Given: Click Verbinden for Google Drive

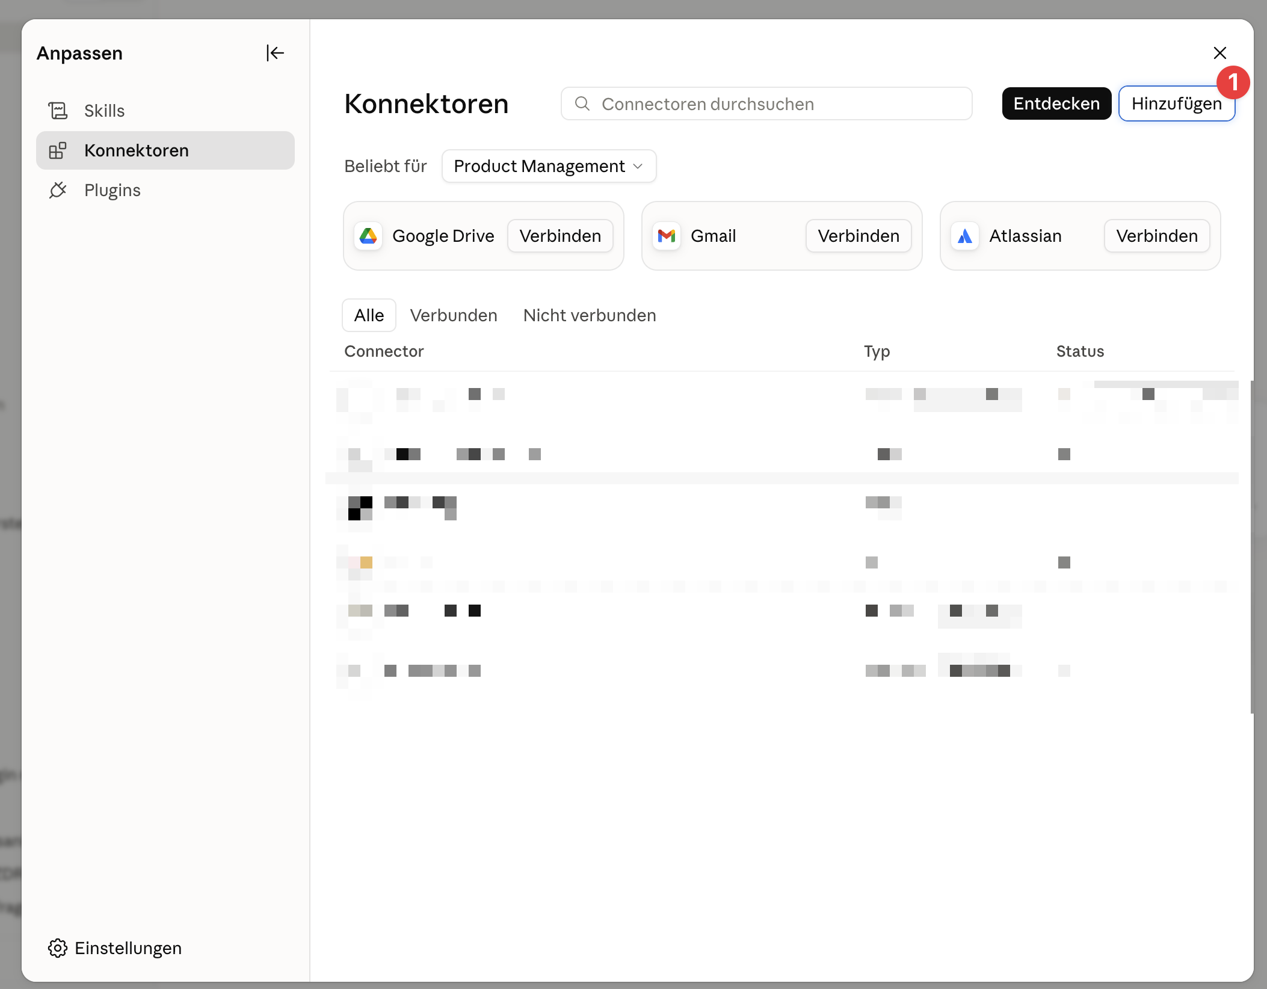Looking at the screenshot, I should [560, 236].
